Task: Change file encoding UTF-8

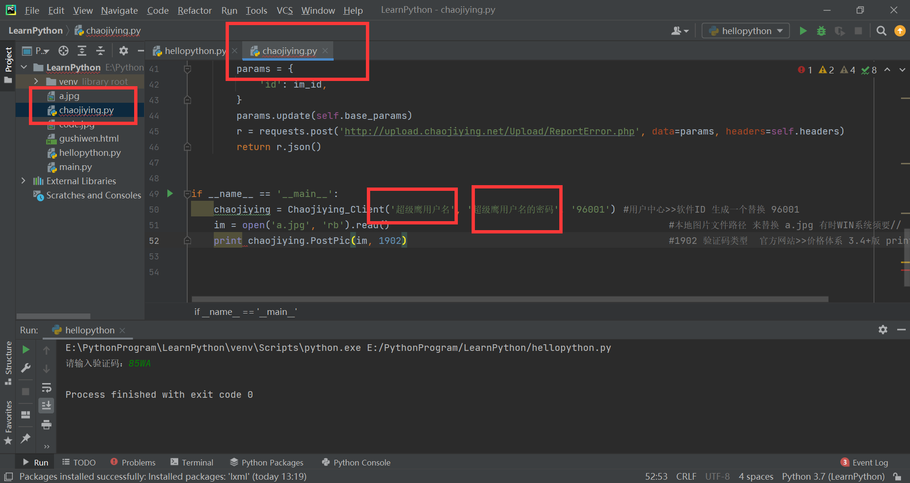Action: pyautogui.click(x=717, y=476)
